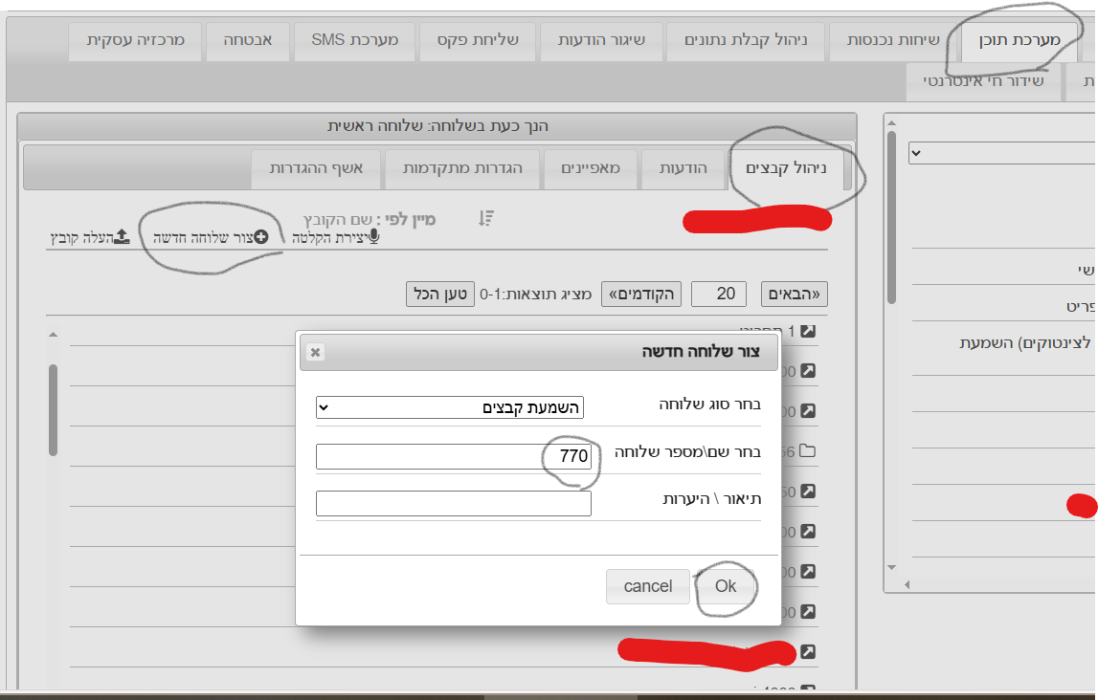Image resolution: width=1098 pixels, height=700 pixels.
Task: Open the מאפיינים tab
Action: pos(591,168)
